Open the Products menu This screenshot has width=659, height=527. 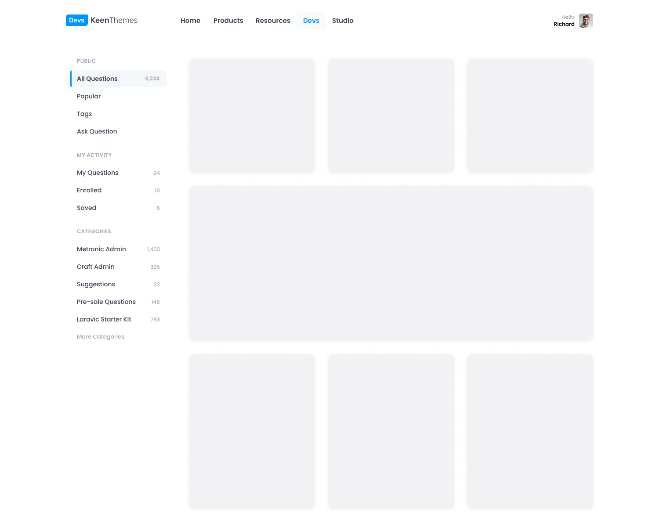[x=228, y=21]
